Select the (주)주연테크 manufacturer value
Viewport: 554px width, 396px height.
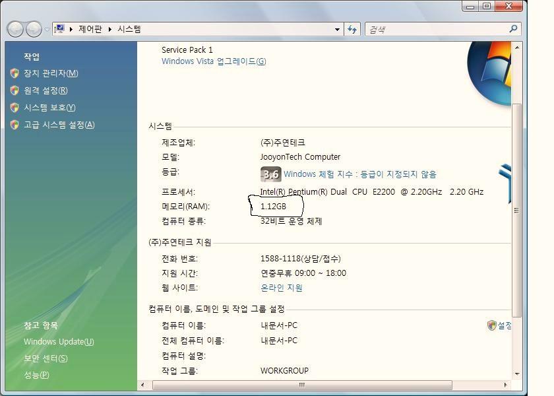(x=283, y=143)
